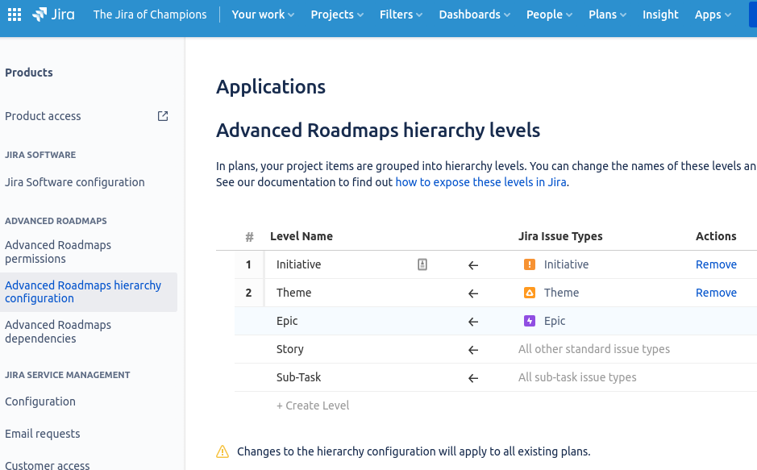Click the arrow icon in the Story row

click(473, 350)
